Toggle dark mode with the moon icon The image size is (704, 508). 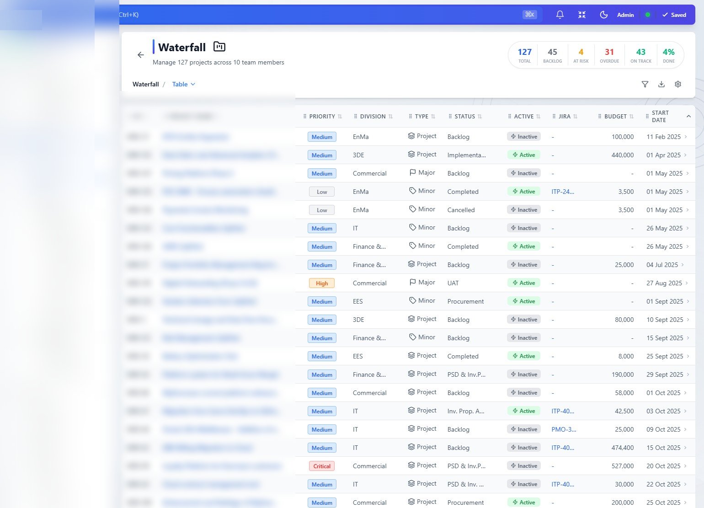pos(603,14)
